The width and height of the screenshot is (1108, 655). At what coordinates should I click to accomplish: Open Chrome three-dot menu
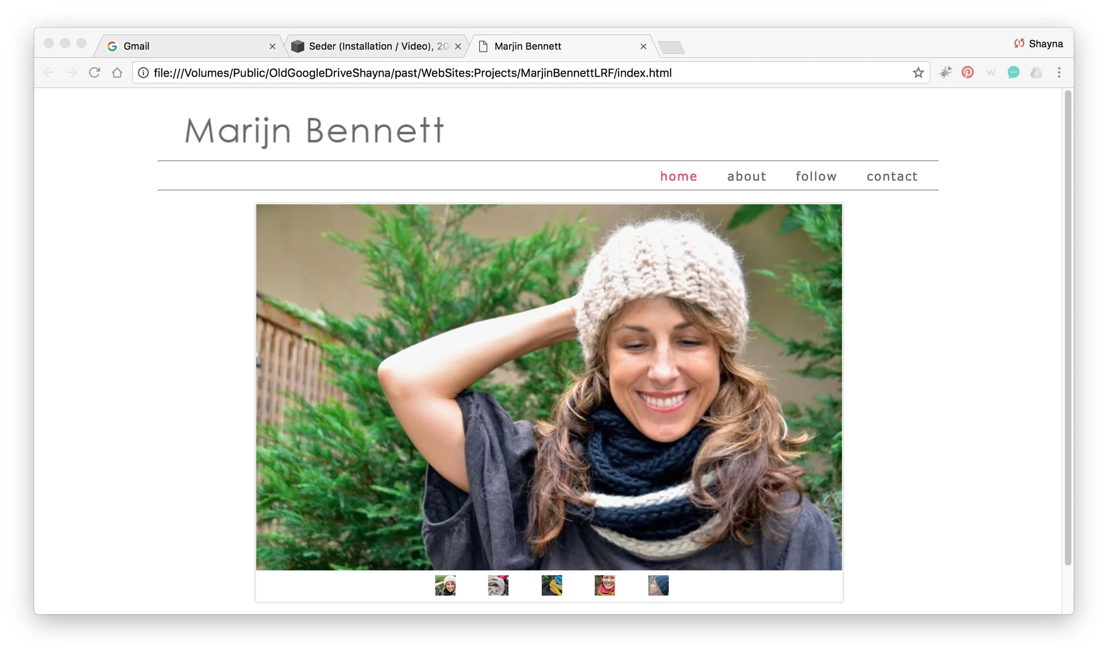(x=1059, y=72)
